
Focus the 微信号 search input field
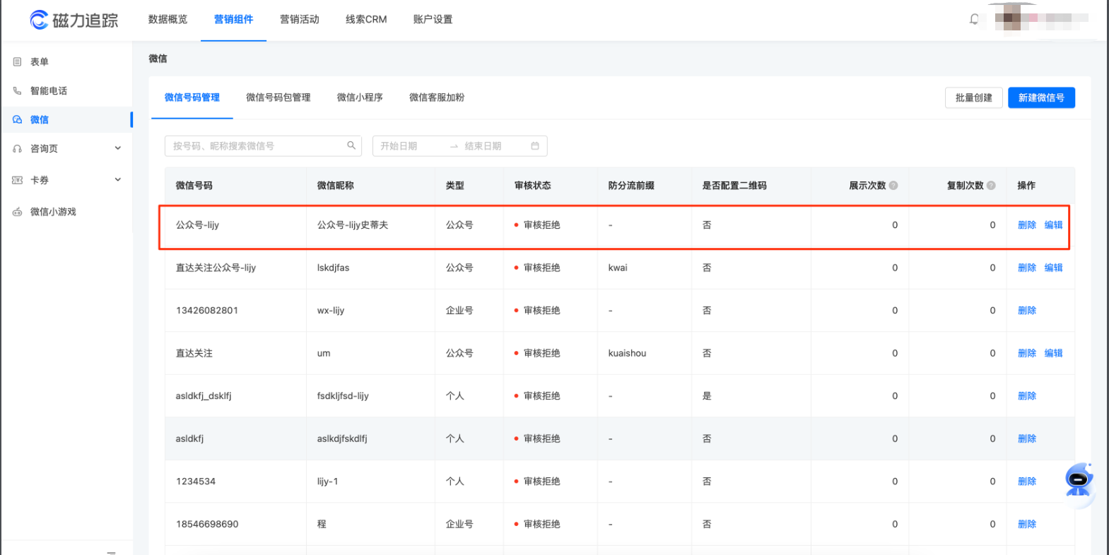coord(263,146)
